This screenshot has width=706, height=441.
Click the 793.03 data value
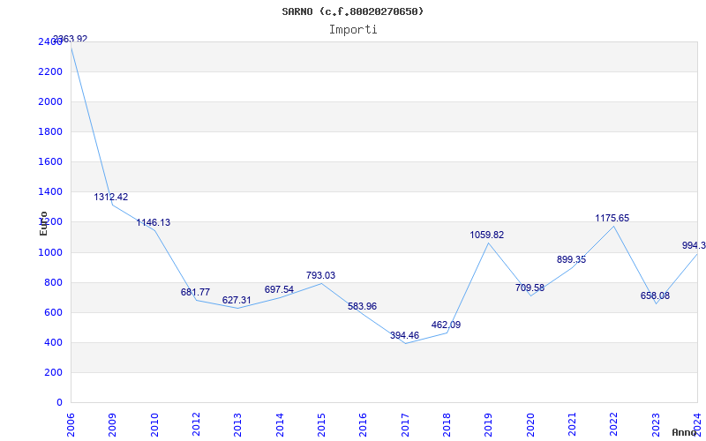click(320, 276)
